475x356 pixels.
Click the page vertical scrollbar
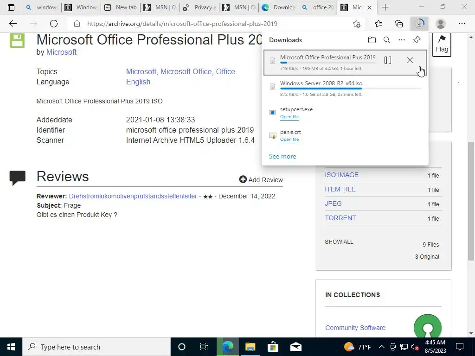coord(471,201)
